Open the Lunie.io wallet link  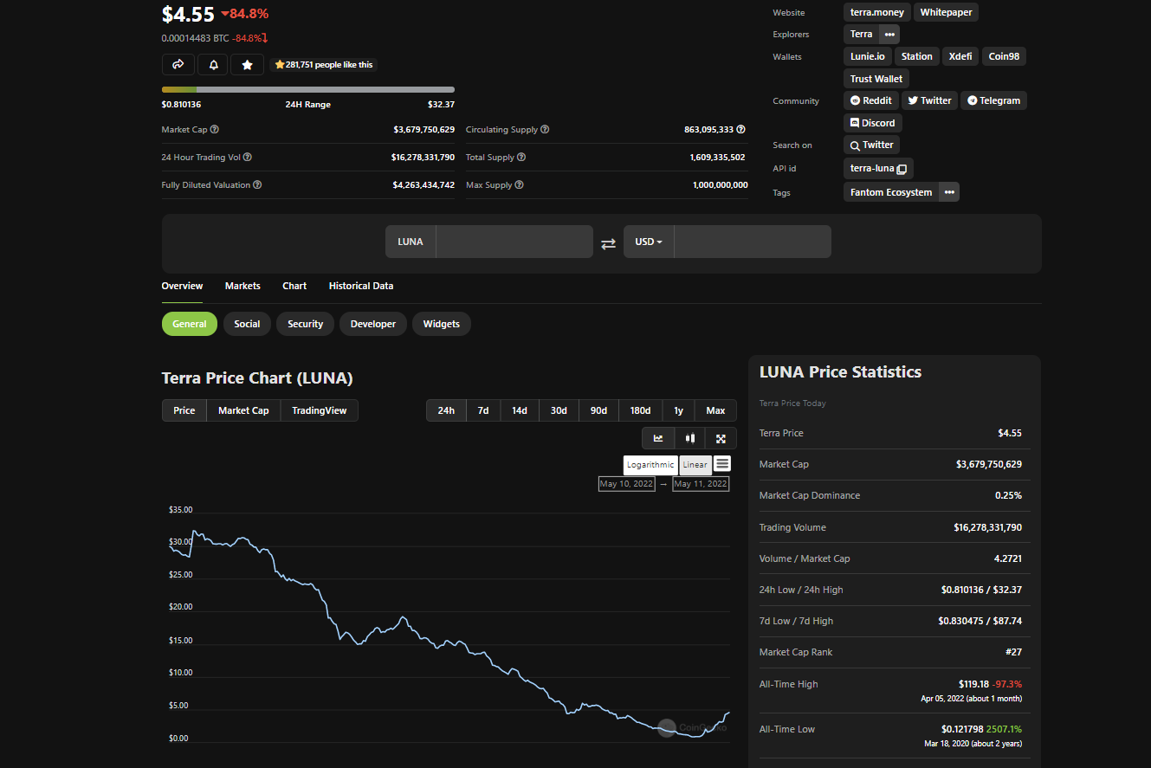tap(868, 56)
